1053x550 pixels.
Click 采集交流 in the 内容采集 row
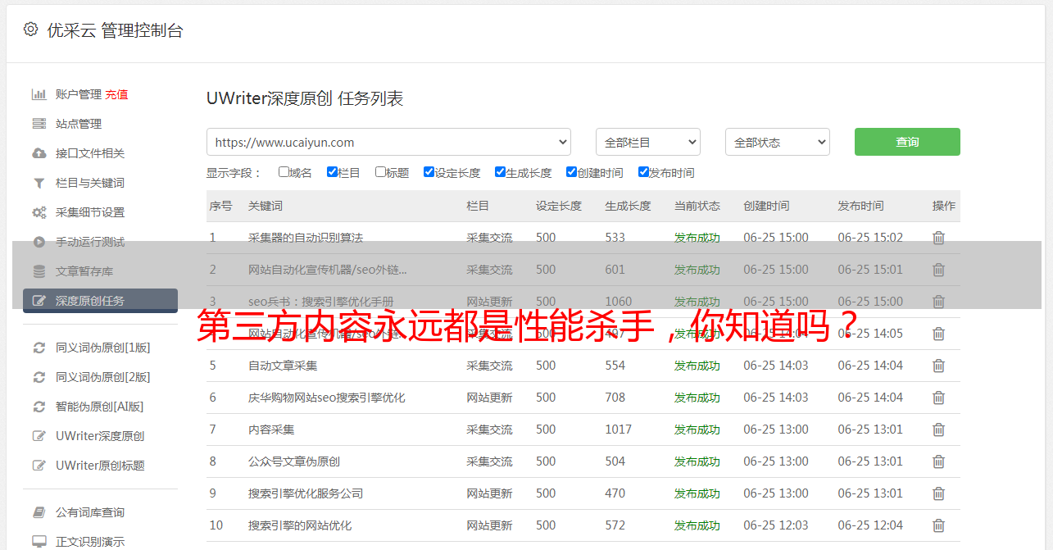point(490,430)
